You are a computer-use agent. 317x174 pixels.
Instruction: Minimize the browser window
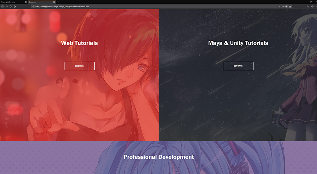click(x=305, y=2)
